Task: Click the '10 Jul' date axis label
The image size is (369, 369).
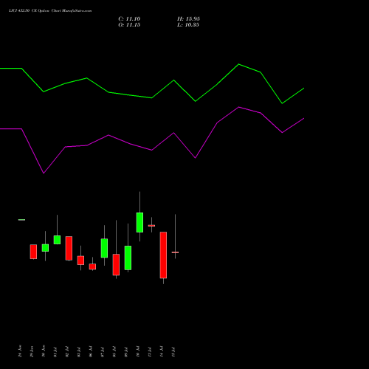Action: 138,351
